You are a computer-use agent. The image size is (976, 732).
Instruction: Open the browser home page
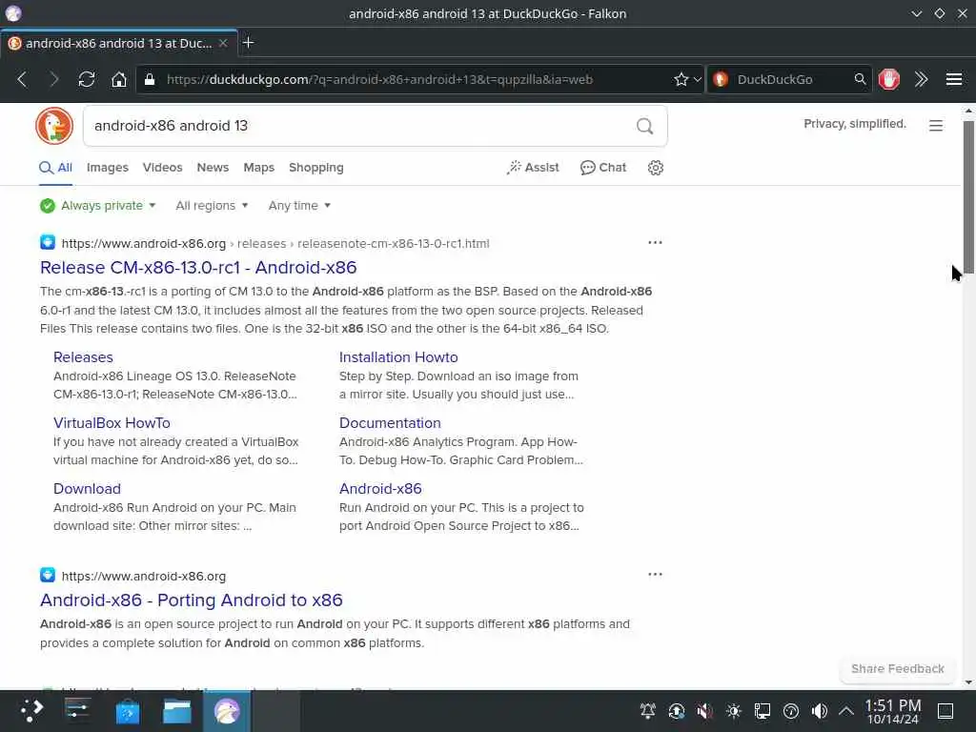(x=119, y=79)
